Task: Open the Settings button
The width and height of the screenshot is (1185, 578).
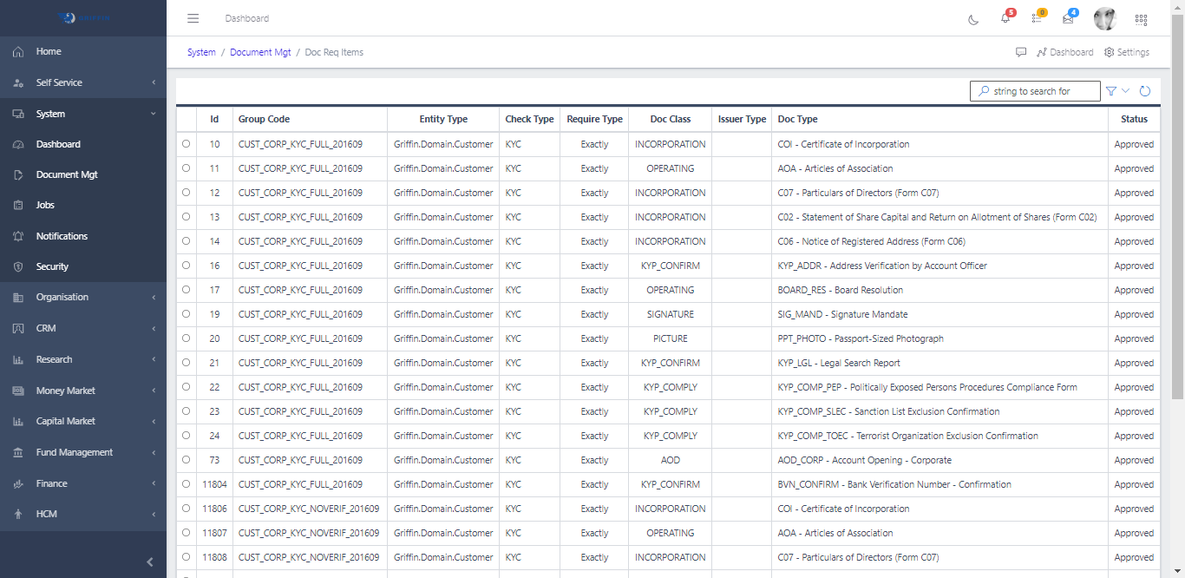Action: (1127, 52)
